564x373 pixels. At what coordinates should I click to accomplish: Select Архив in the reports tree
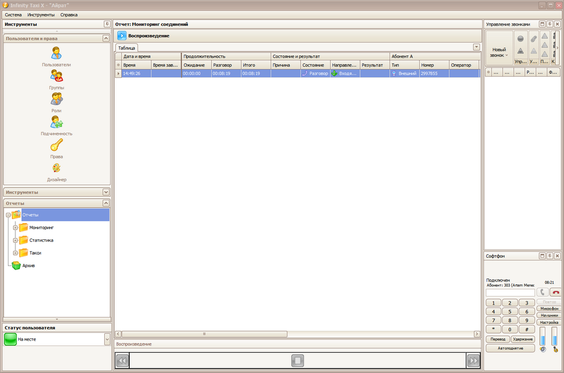29,265
